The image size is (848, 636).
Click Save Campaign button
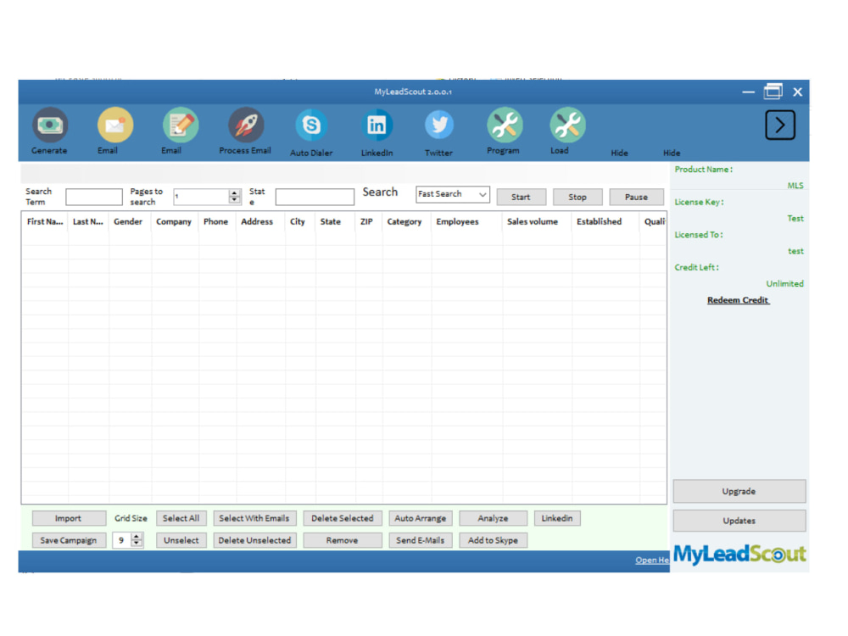[69, 540]
